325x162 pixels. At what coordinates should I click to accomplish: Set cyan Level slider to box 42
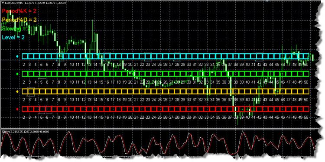pos(260,56)
